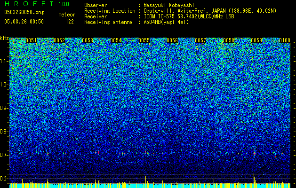296x188 pixels.
Task: Click the 0058 time marker
Action: tap(229, 40)
